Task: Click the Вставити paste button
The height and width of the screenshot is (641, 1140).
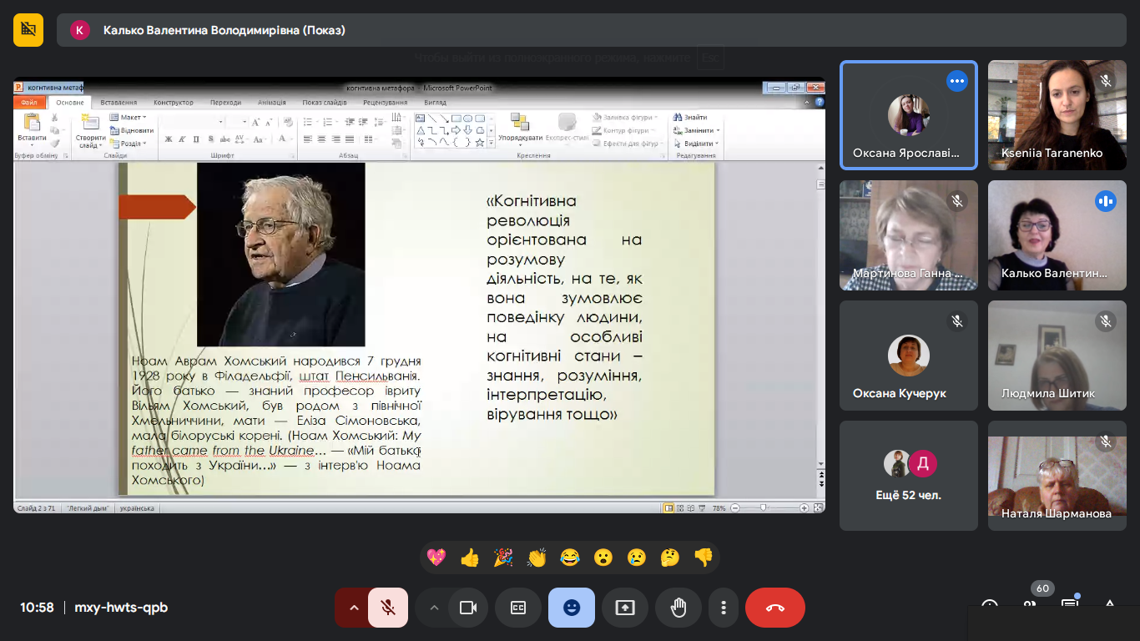Action: pos(32,129)
